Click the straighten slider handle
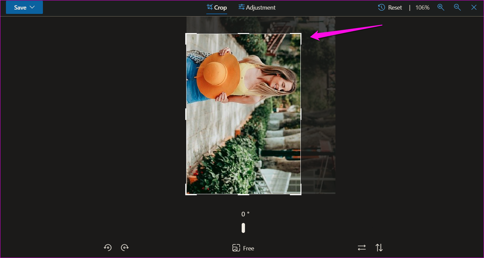The height and width of the screenshot is (258, 484). [243, 228]
